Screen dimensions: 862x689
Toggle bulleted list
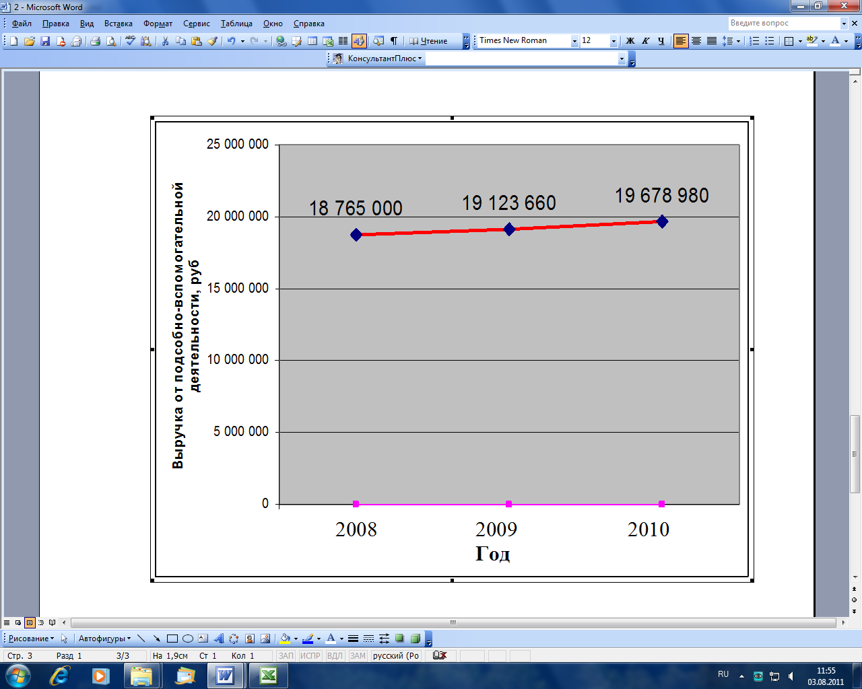(x=770, y=41)
